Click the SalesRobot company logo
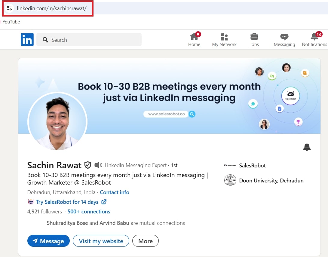 (230, 165)
